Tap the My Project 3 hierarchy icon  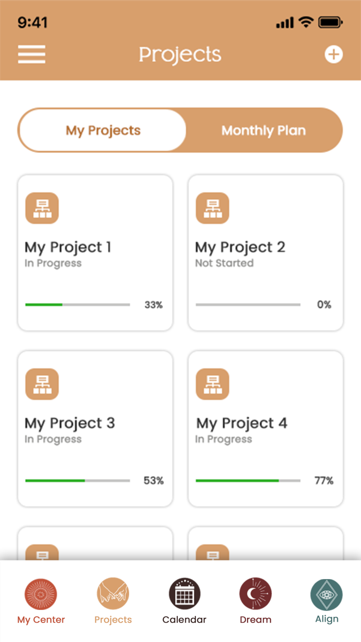[x=42, y=384]
